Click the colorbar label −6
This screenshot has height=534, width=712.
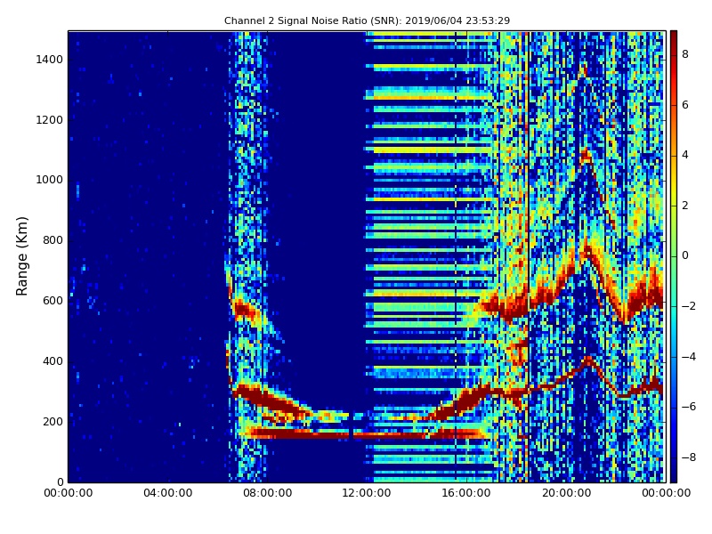[x=688, y=407]
